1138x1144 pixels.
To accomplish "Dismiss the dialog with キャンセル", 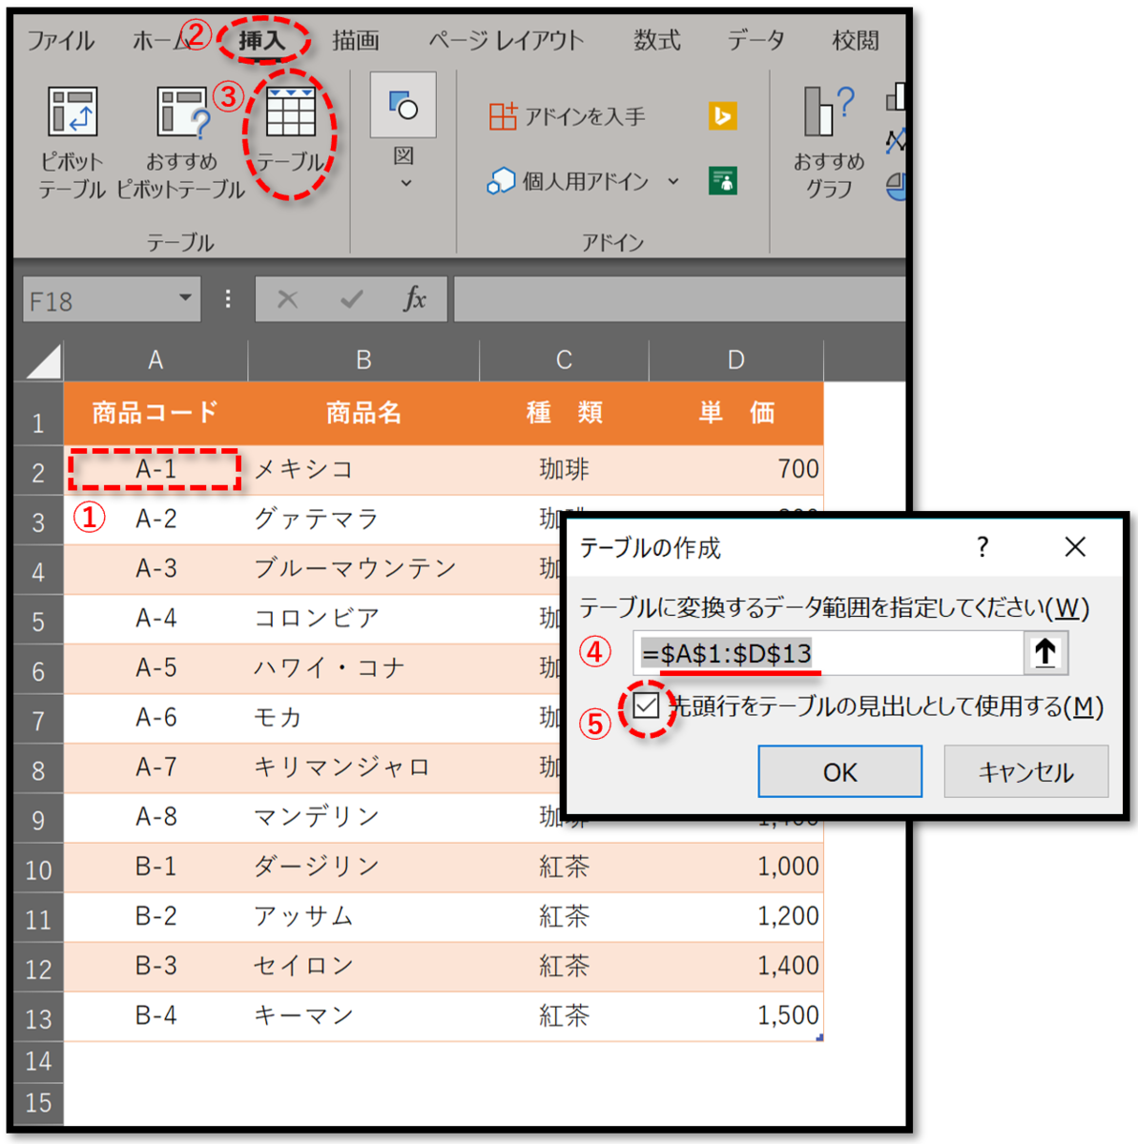I will (1025, 770).
